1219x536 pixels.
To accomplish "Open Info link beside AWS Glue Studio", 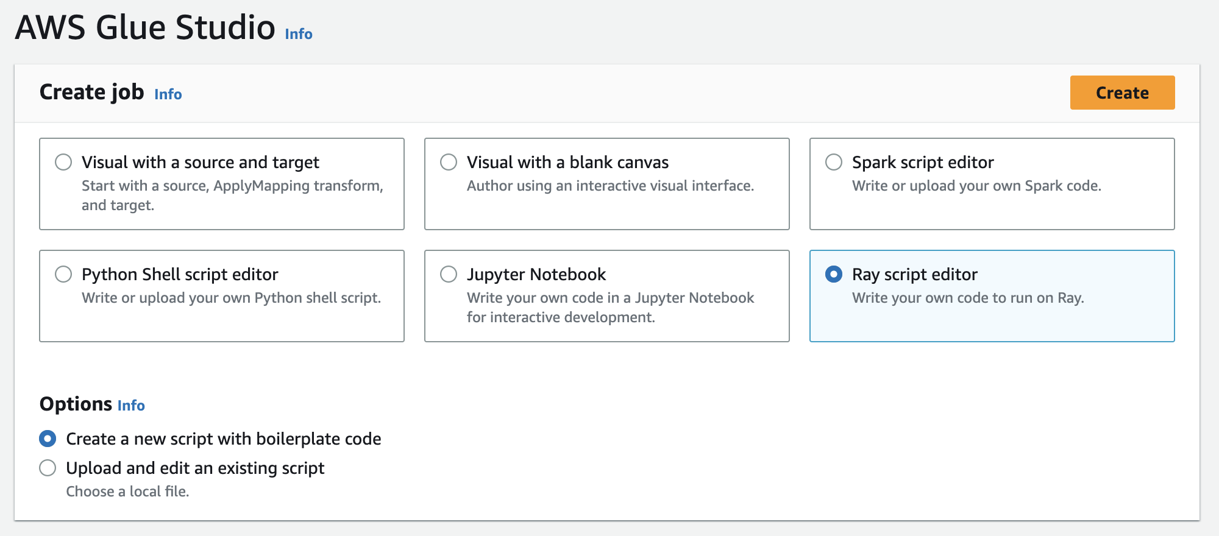I will [298, 34].
